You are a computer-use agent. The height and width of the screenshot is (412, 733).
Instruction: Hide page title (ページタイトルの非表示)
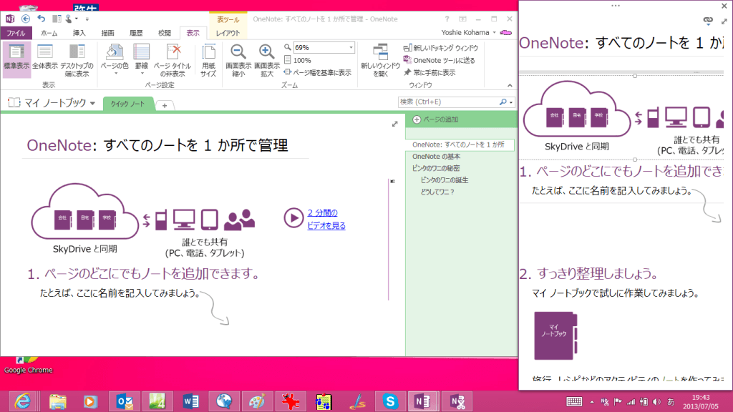(x=173, y=60)
